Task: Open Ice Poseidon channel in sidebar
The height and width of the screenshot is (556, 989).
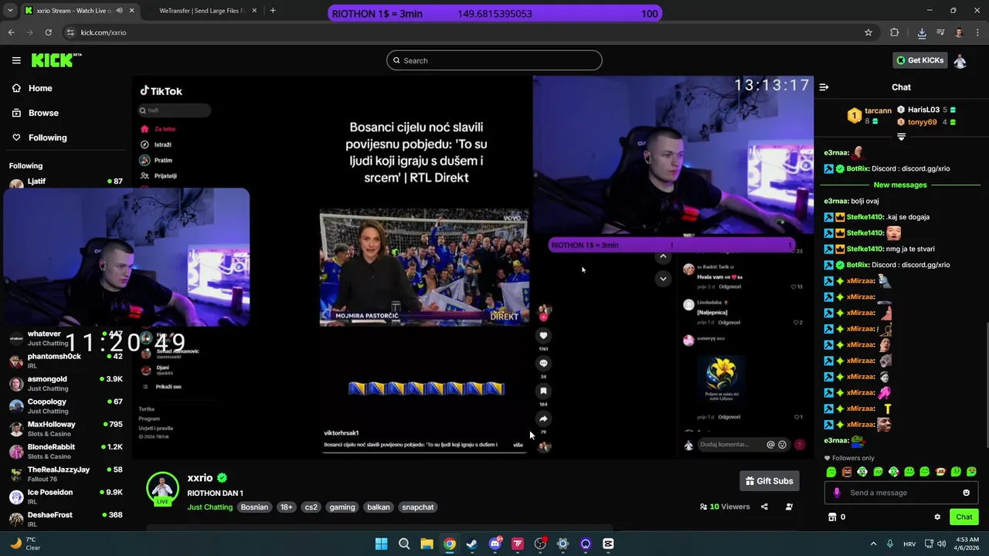Action: click(66, 497)
